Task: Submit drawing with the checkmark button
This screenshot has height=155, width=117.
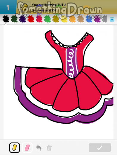Action: 100,148
